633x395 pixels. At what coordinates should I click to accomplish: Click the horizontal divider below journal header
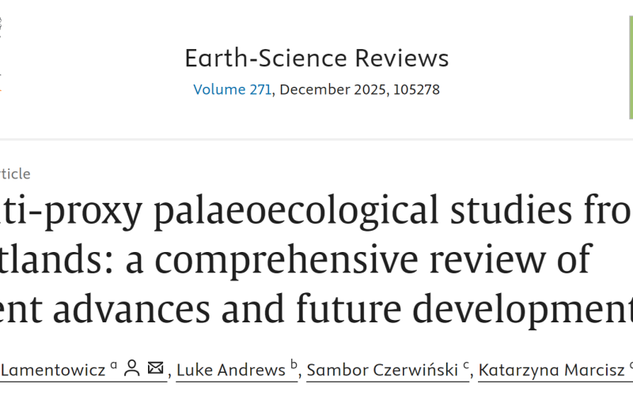point(316,140)
